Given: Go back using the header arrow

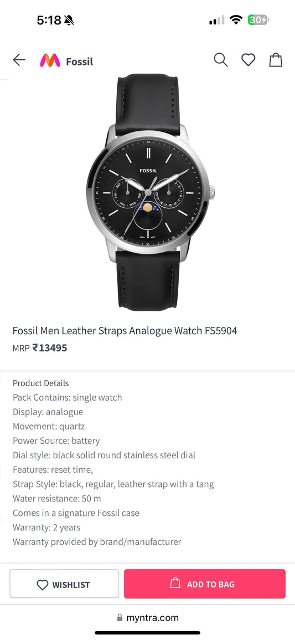Looking at the screenshot, I should (19, 60).
